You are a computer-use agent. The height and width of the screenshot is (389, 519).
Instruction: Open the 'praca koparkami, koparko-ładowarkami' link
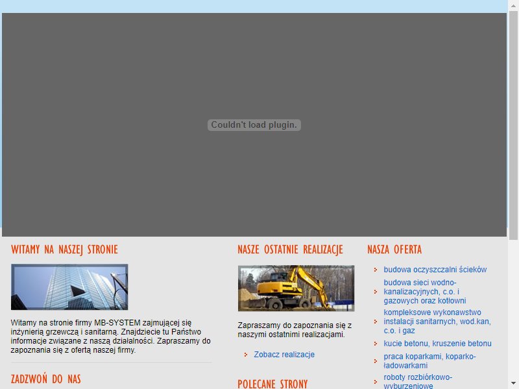pos(429,361)
